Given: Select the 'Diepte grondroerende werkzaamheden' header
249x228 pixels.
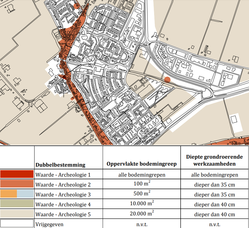Looking at the screenshot, I should 214,160.
